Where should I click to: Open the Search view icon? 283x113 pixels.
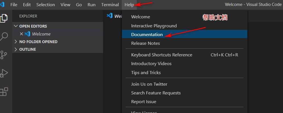pos(4,37)
